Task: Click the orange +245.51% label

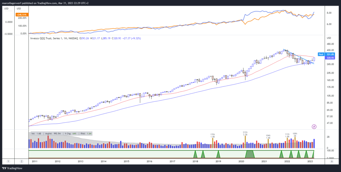Action: 22,15
